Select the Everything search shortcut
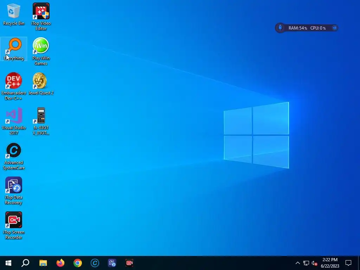Screen dimensions: 360x270 click(x=14, y=49)
